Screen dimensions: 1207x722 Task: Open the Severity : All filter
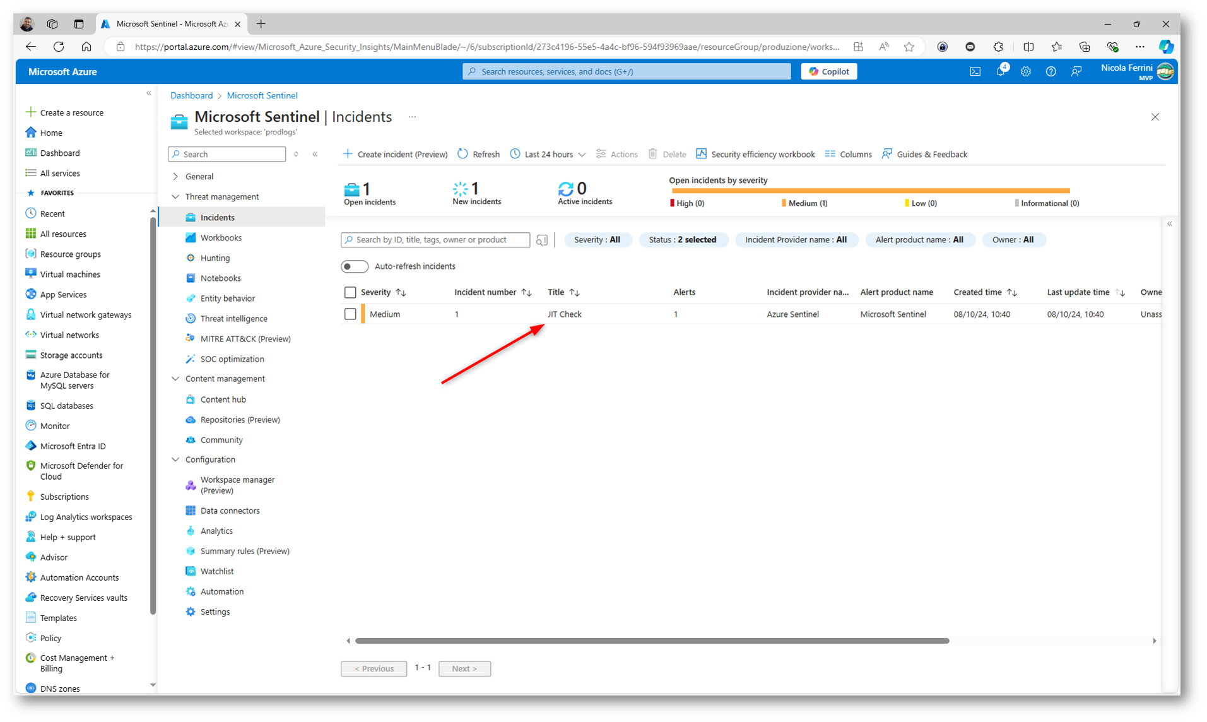pos(597,240)
